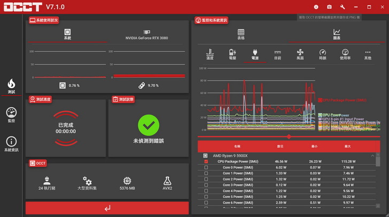Select the clock frequency gauge icon

pyautogui.click(x=323, y=54)
